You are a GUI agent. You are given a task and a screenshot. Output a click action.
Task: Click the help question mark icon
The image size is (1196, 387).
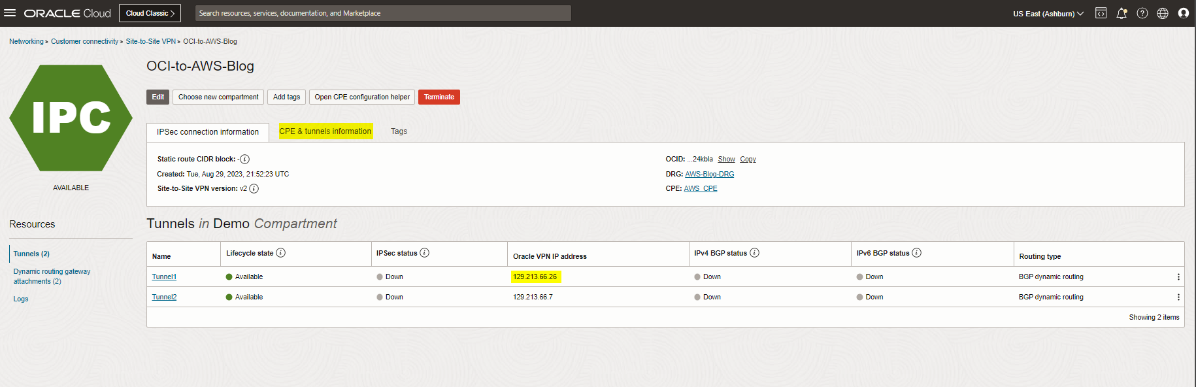click(1142, 13)
